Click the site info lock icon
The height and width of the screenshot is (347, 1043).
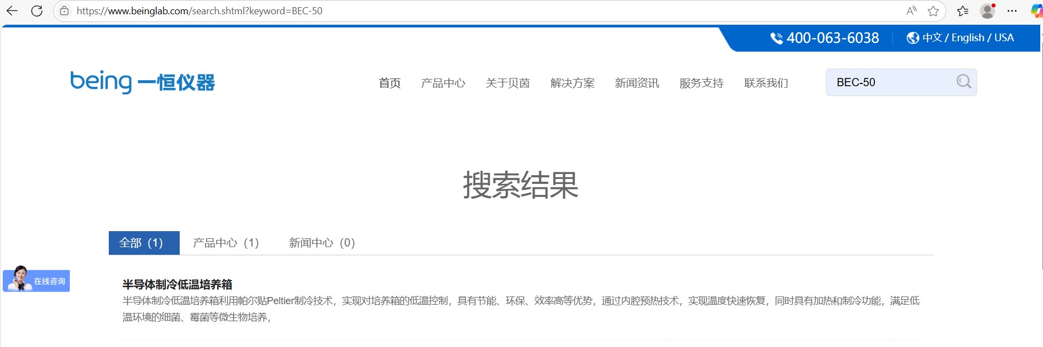click(x=64, y=11)
